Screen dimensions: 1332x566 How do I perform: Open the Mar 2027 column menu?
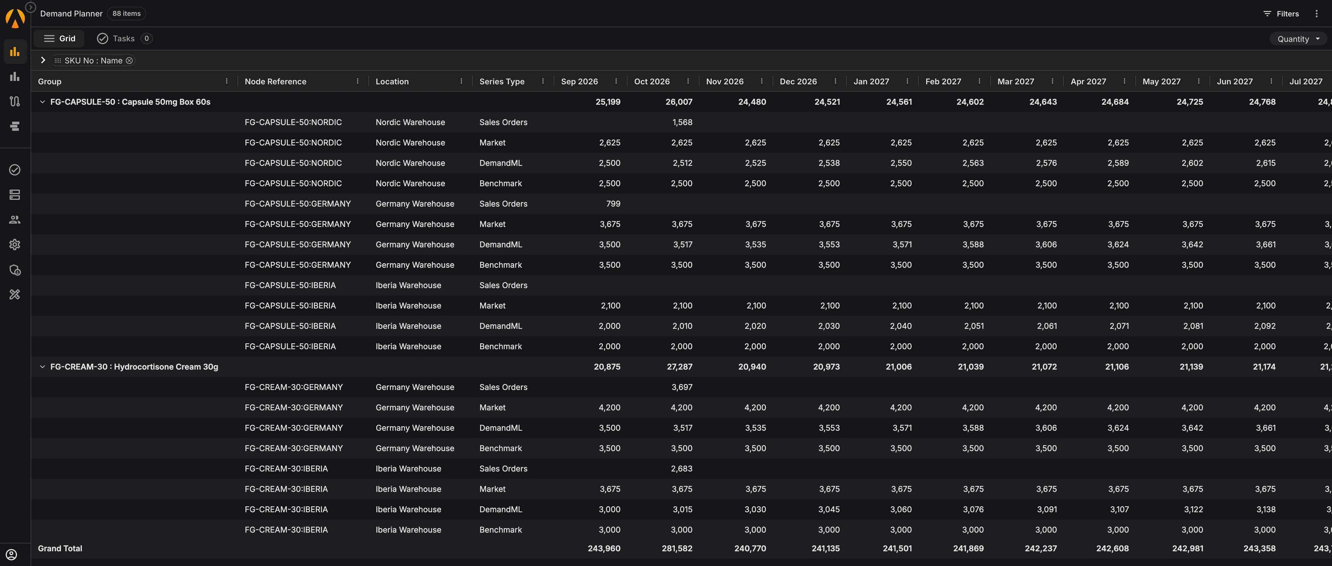[1052, 82]
